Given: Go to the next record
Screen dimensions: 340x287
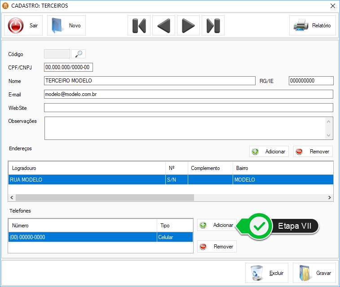Looking at the screenshot, I should 189,25.
